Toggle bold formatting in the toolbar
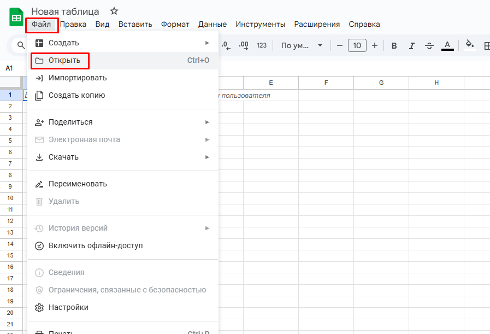Image resolution: width=490 pixels, height=334 pixels. 394,45
